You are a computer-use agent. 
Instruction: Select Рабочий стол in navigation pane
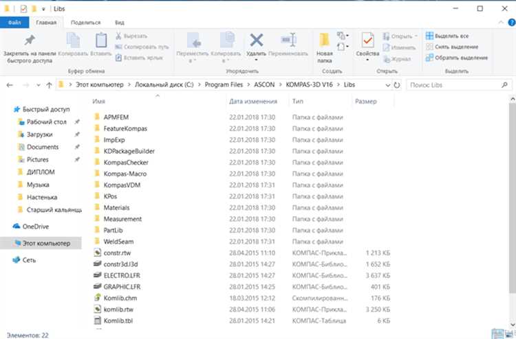point(46,121)
